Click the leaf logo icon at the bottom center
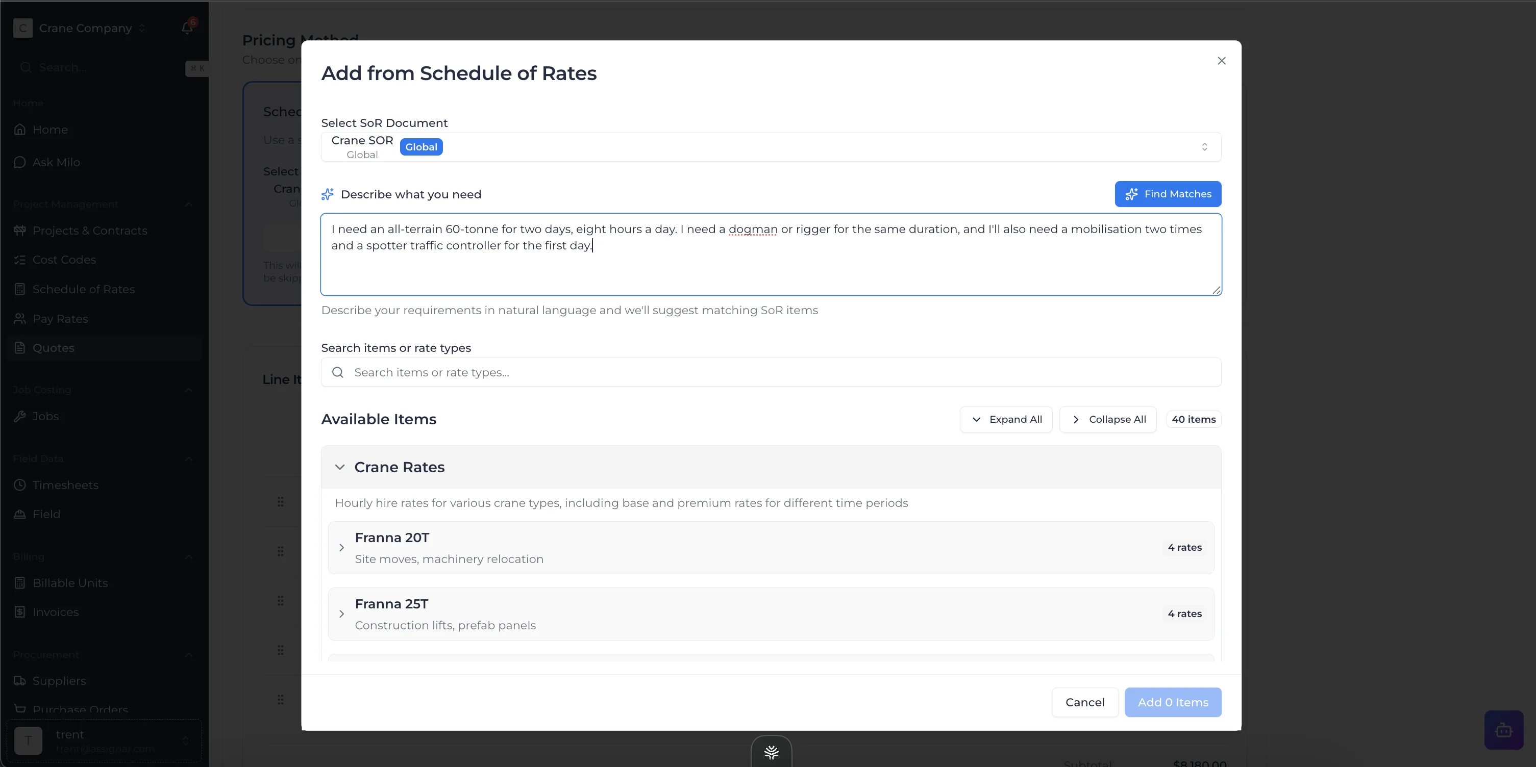This screenshot has height=767, width=1536. tap(771, 752)
